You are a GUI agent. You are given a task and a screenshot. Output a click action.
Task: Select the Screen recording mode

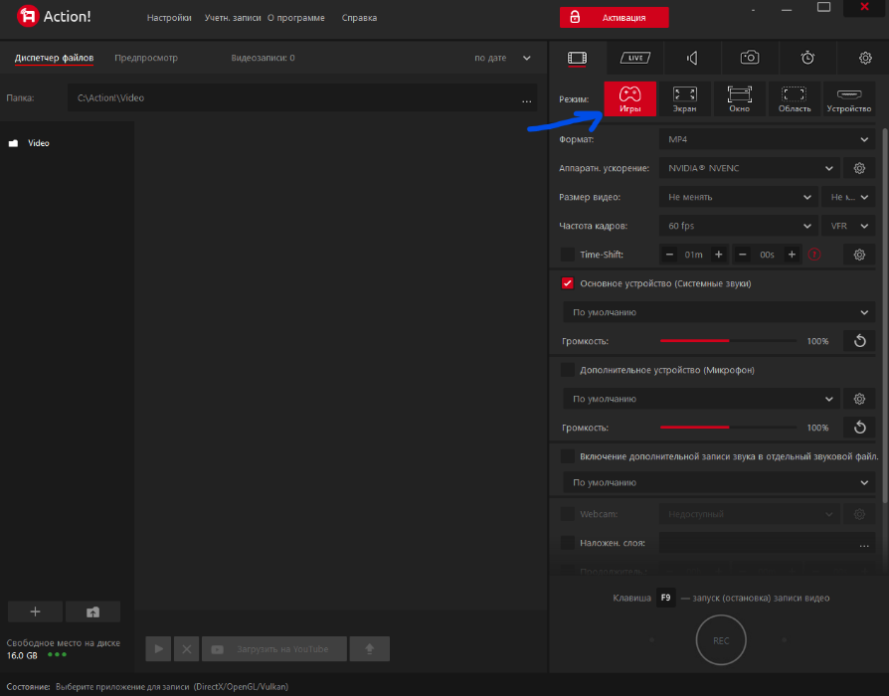point(684,98)
